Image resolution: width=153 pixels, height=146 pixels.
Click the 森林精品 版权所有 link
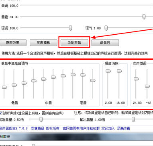pyautogui.click(x=45, y=128)
